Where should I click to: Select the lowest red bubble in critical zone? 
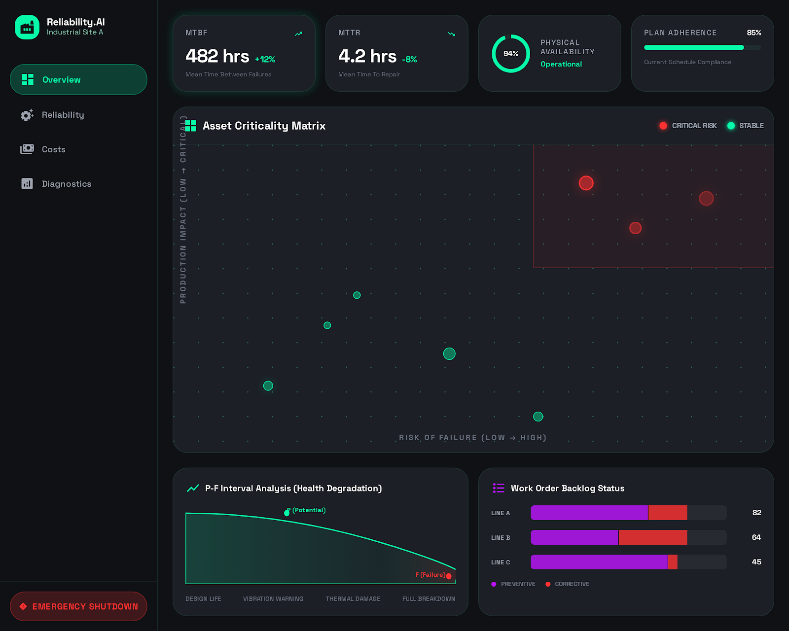pos(635,228)
